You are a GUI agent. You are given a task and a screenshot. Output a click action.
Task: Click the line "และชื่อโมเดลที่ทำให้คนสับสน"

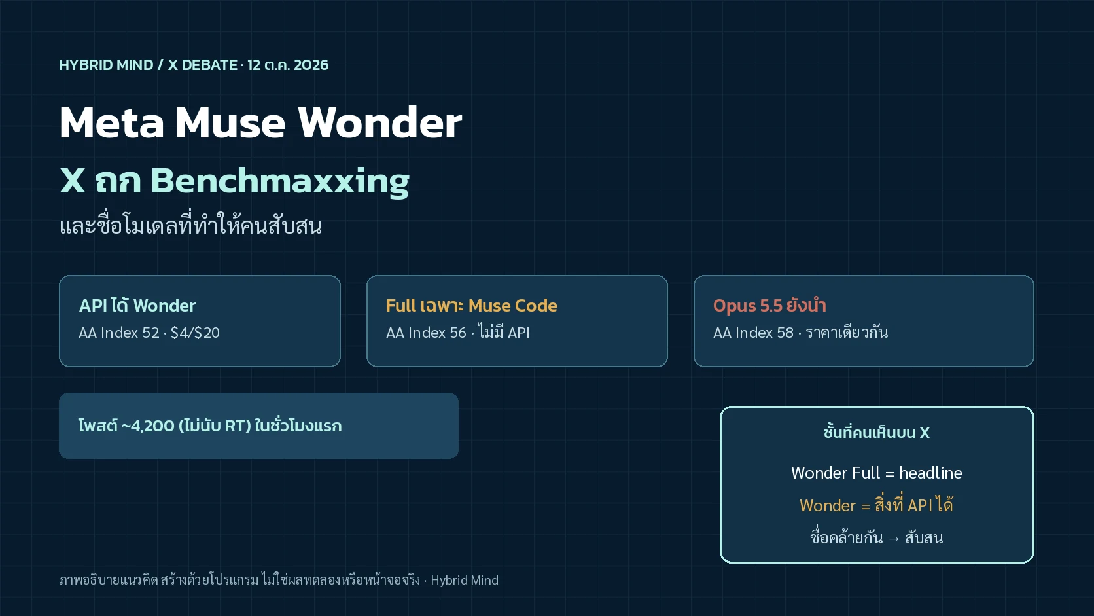point(190,225)
